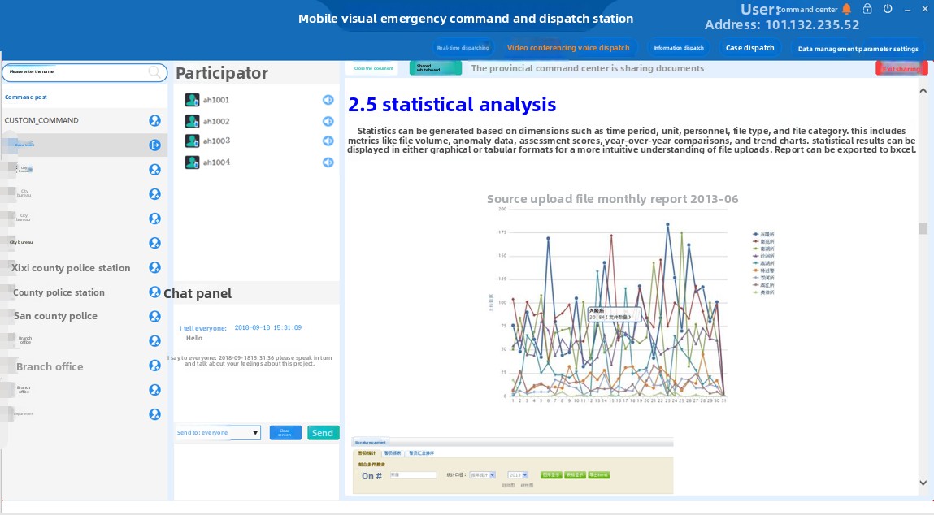Click the red Exit sharing button
934x515 pixels.
pyautogui.click(x=901, y=69)
